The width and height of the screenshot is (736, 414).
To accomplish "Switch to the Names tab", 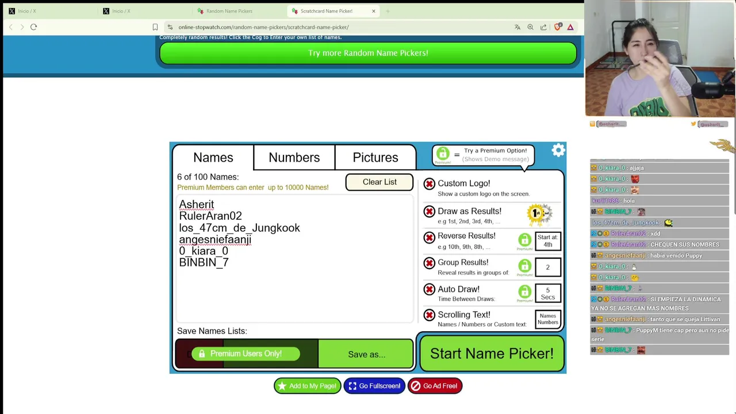I will (213, 158).
